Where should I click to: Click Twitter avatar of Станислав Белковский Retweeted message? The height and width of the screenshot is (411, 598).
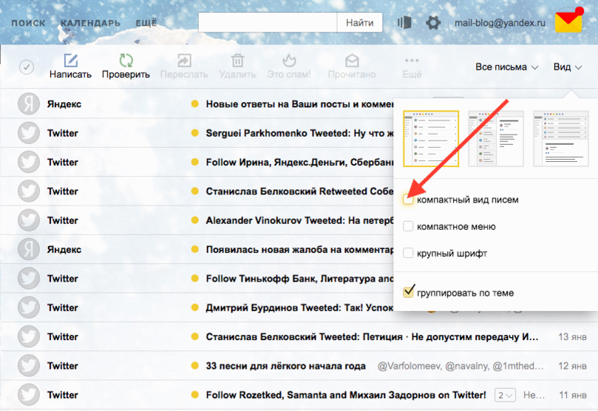coord(29,191)
